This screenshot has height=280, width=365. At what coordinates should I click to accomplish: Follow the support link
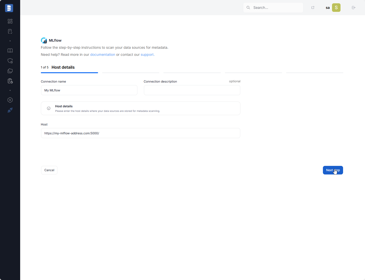pyautogui.click(x=147, y=55)
